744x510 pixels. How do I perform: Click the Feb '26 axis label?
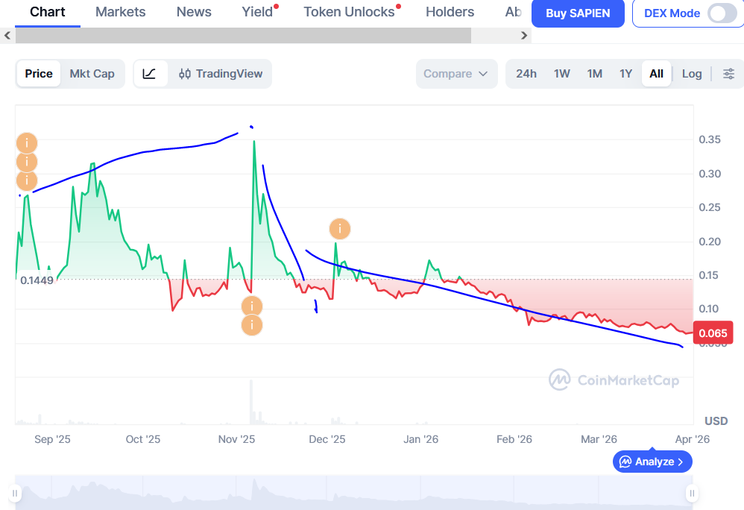(x=514, y=439)
